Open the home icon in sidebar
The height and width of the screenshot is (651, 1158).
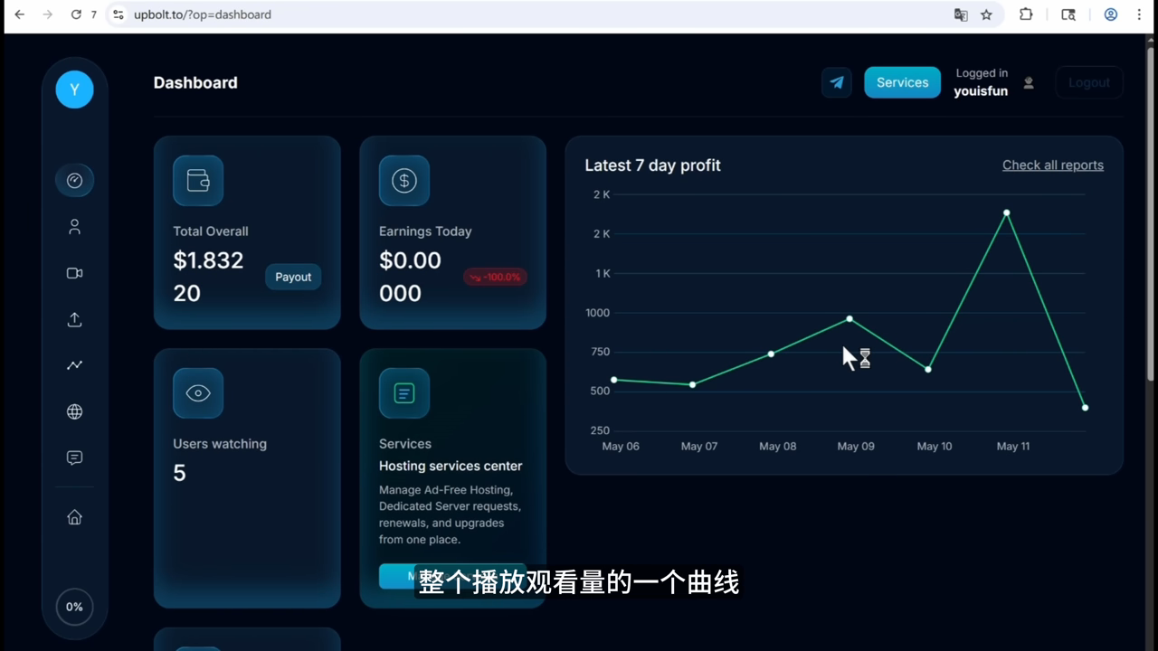74,517
